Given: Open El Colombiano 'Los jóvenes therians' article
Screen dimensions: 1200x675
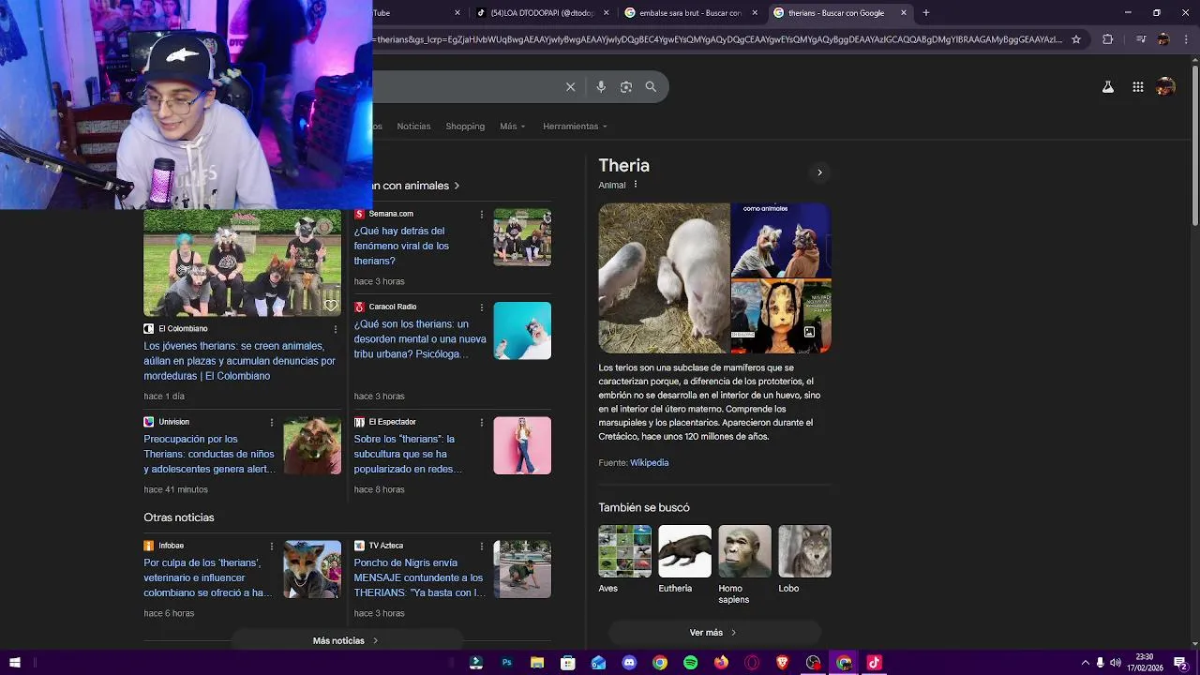Looking at the screenshot, I should click(240, 361).
